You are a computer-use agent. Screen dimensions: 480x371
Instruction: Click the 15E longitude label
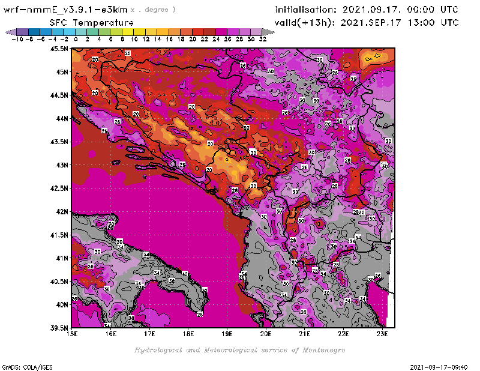tap(72, 334)
